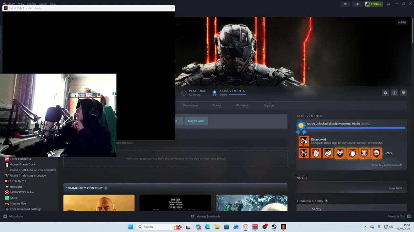Create a New Note
This screenshot has height=232, width=414.
tap(396, 188)
